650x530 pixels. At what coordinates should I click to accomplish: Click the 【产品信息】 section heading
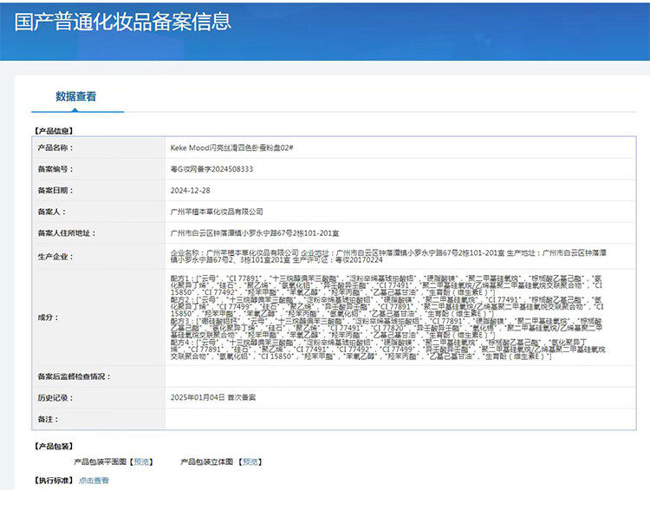(x=54, y=131)
